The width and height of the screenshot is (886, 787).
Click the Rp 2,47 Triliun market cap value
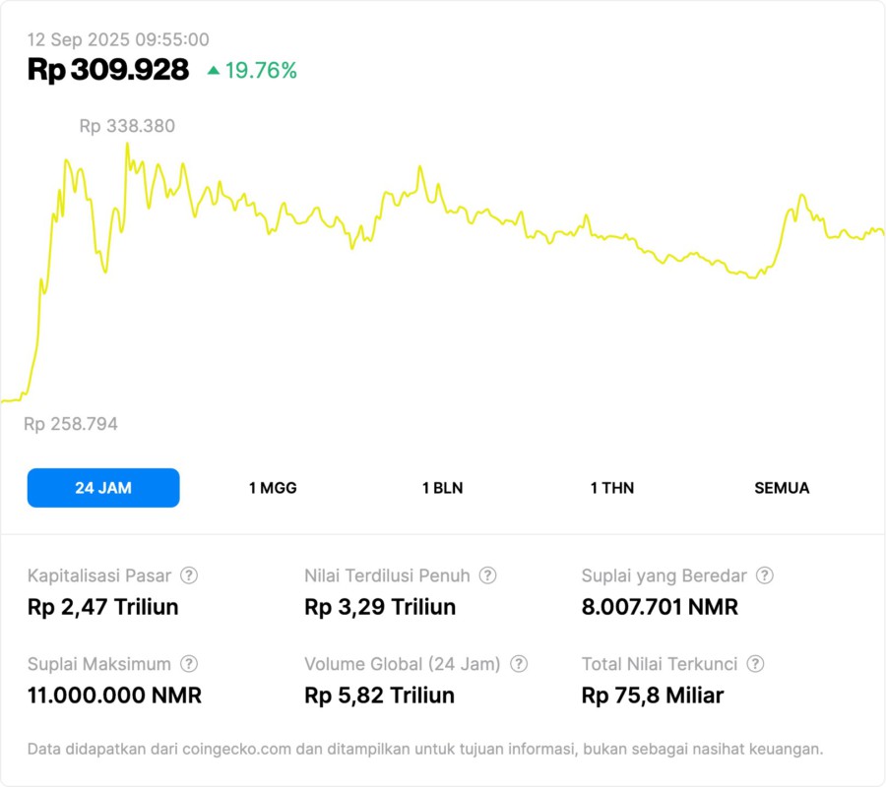pos(103,607)
